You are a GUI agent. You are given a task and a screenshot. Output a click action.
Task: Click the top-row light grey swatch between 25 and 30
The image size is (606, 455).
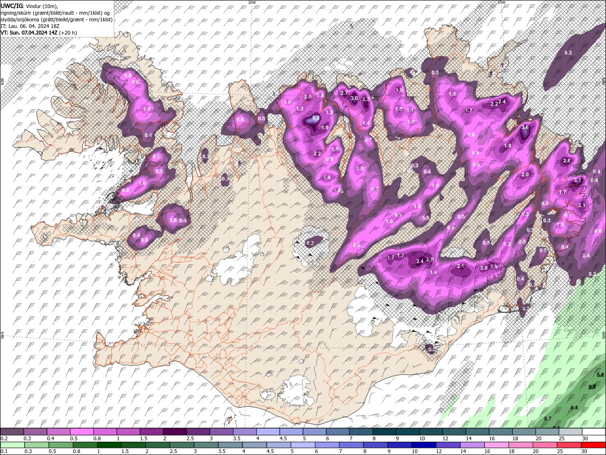click(570, 432)
